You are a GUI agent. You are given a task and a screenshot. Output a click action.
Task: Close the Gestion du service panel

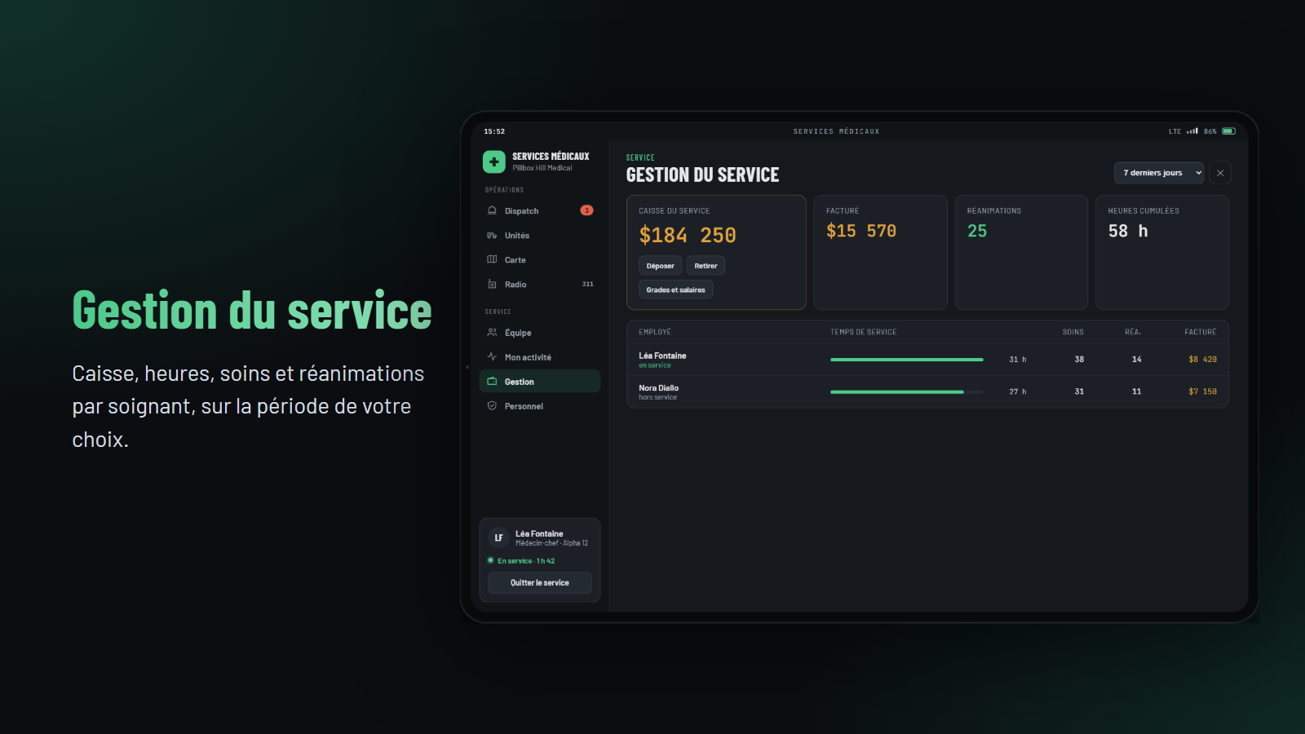pyautogui.click(x=1220, y=173)
